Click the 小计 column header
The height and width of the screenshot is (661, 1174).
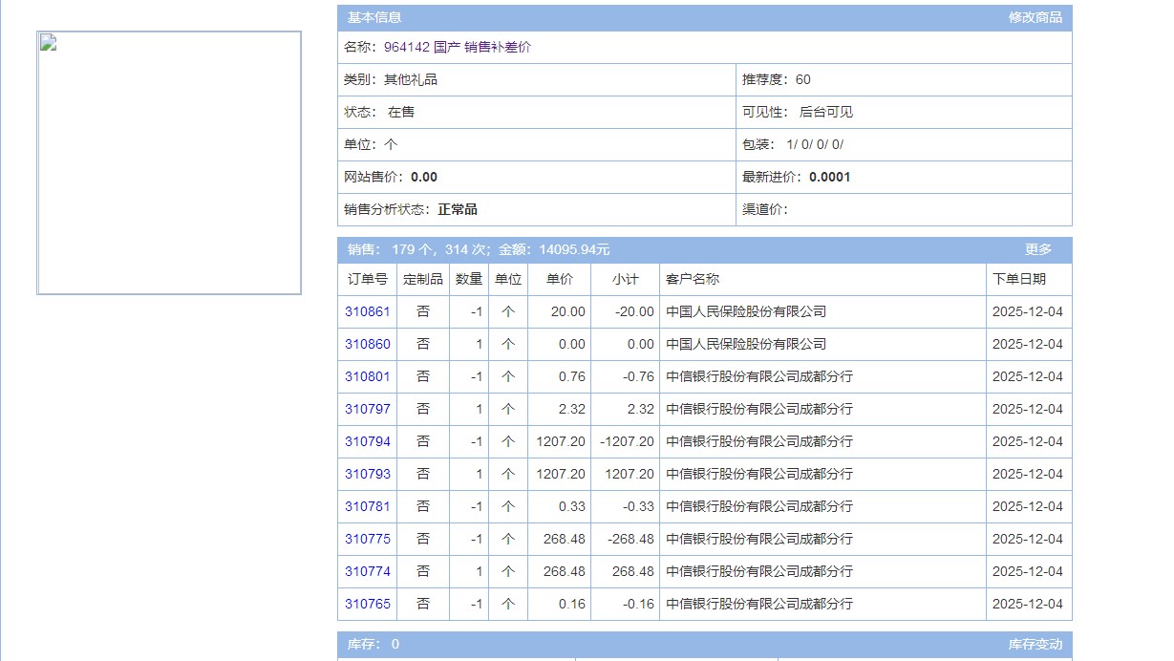[x=625, y=279]
